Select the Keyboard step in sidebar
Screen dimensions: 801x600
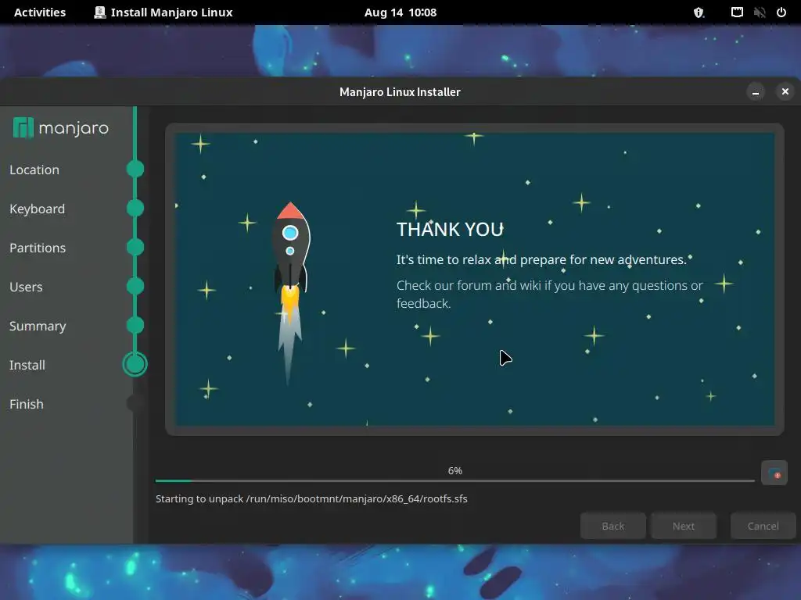(38, 209)
